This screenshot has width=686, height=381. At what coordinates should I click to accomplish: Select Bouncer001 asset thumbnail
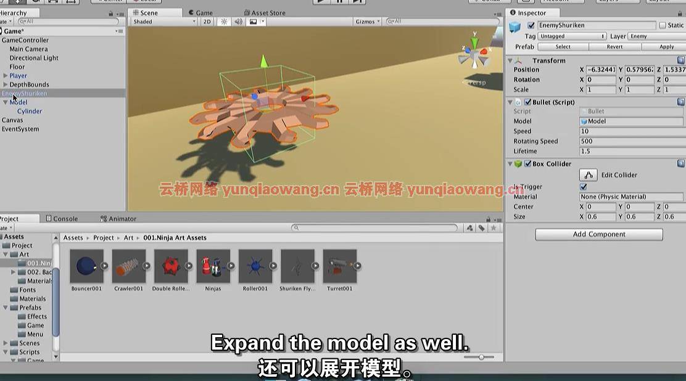(86, 266)
